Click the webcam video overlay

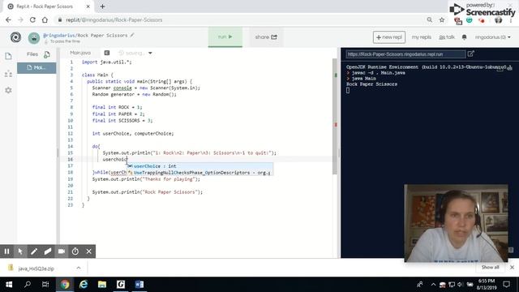coord(456,224)
